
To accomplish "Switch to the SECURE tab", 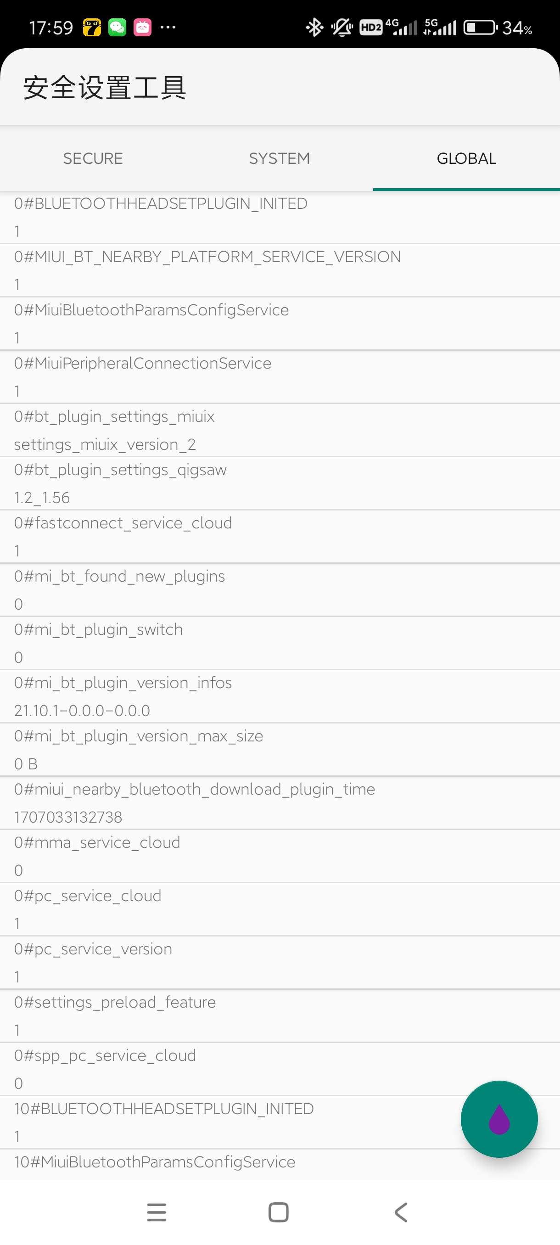I will click(93, 158).
